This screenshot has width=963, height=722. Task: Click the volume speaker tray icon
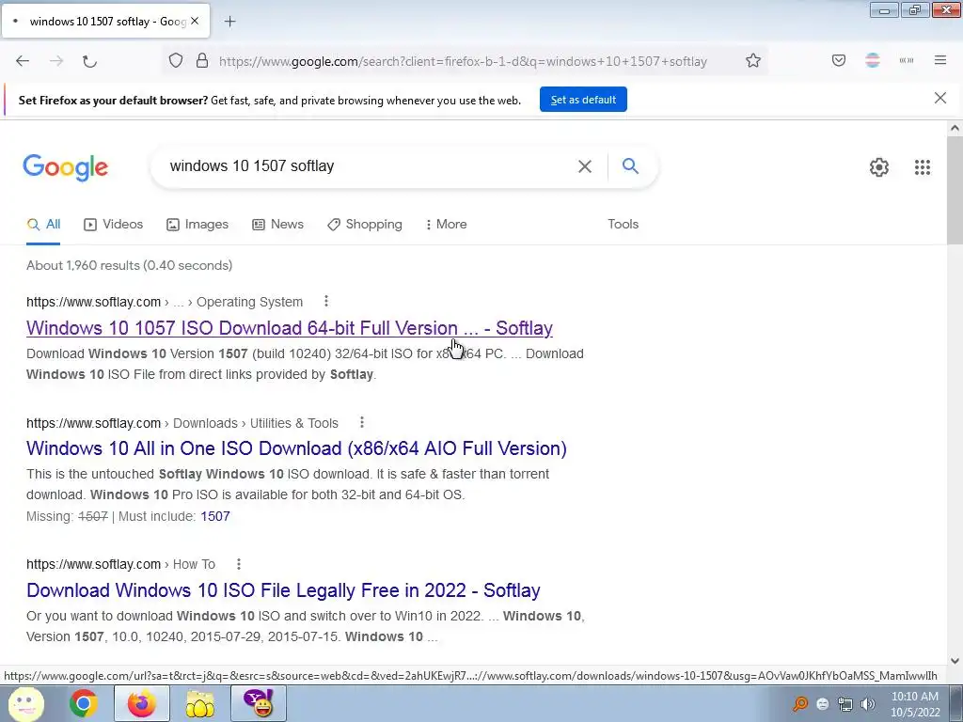(x=868, y=704)
